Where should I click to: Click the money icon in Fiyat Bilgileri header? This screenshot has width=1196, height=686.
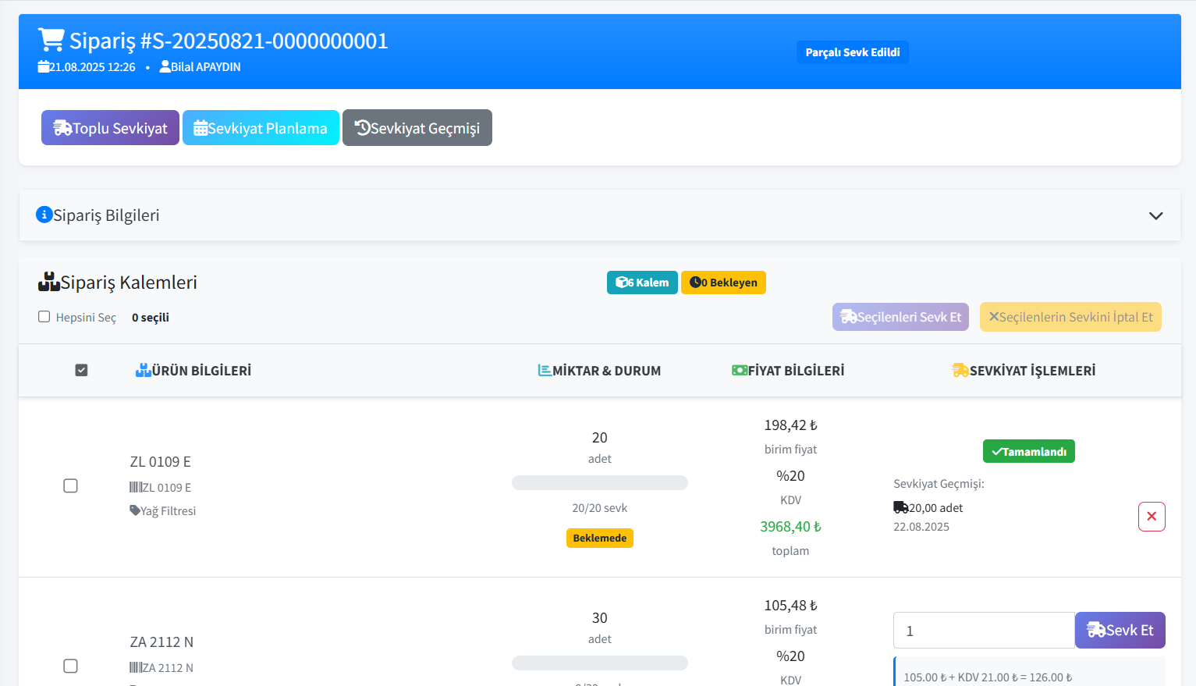(x=739, y=370)
